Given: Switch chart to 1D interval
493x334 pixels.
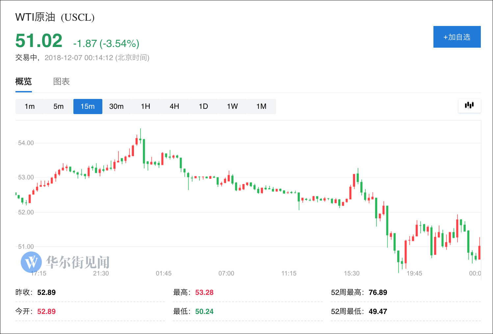Looking at the screenshot, I should 204,106.
